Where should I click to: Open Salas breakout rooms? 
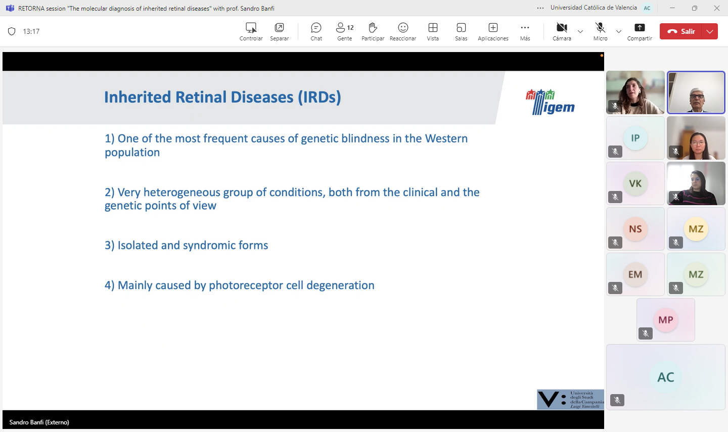(x=461, y=31)
